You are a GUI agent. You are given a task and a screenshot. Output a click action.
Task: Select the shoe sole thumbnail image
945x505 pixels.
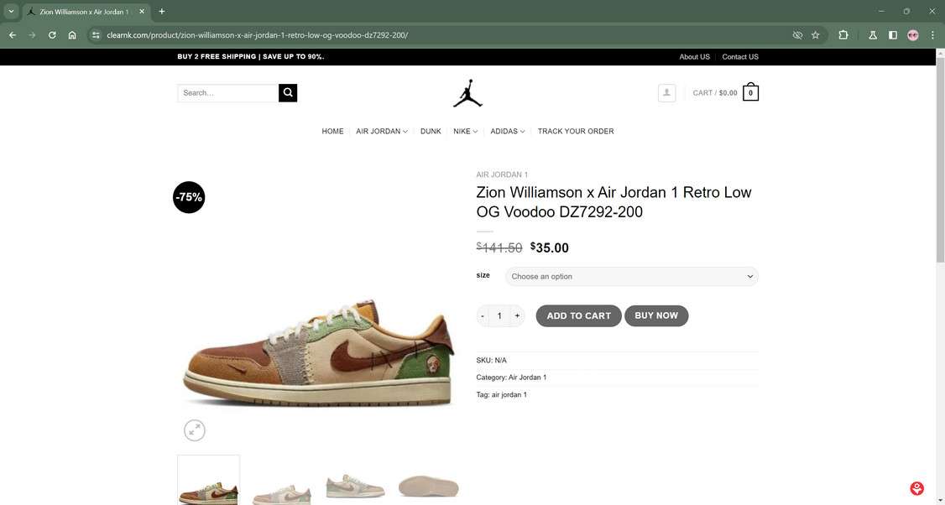(428, 486)
